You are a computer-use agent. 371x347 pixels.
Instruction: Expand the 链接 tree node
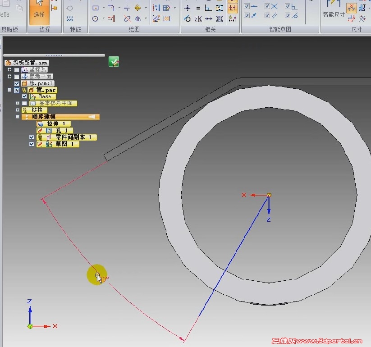18,110
